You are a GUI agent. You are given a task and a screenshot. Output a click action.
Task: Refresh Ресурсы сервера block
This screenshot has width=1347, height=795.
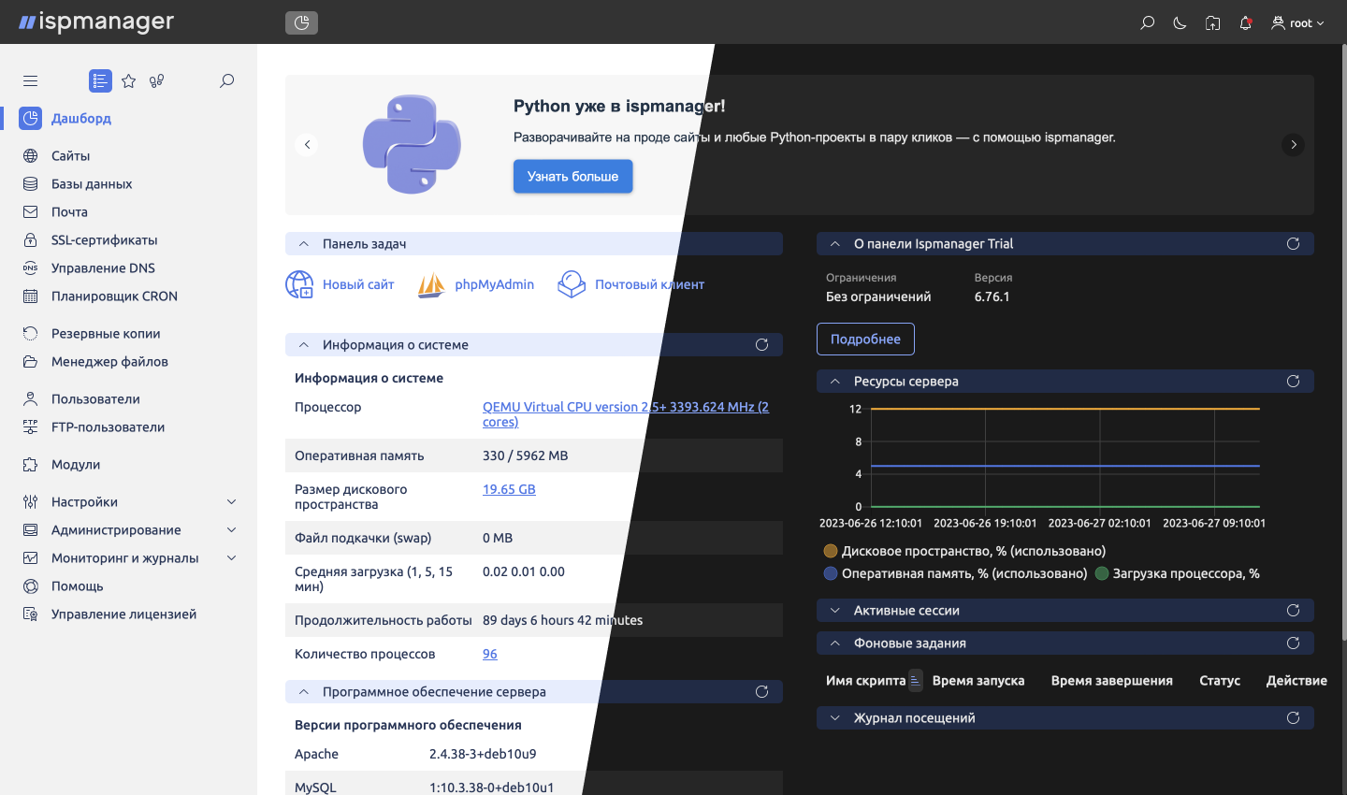click(x=1293, y=382)
